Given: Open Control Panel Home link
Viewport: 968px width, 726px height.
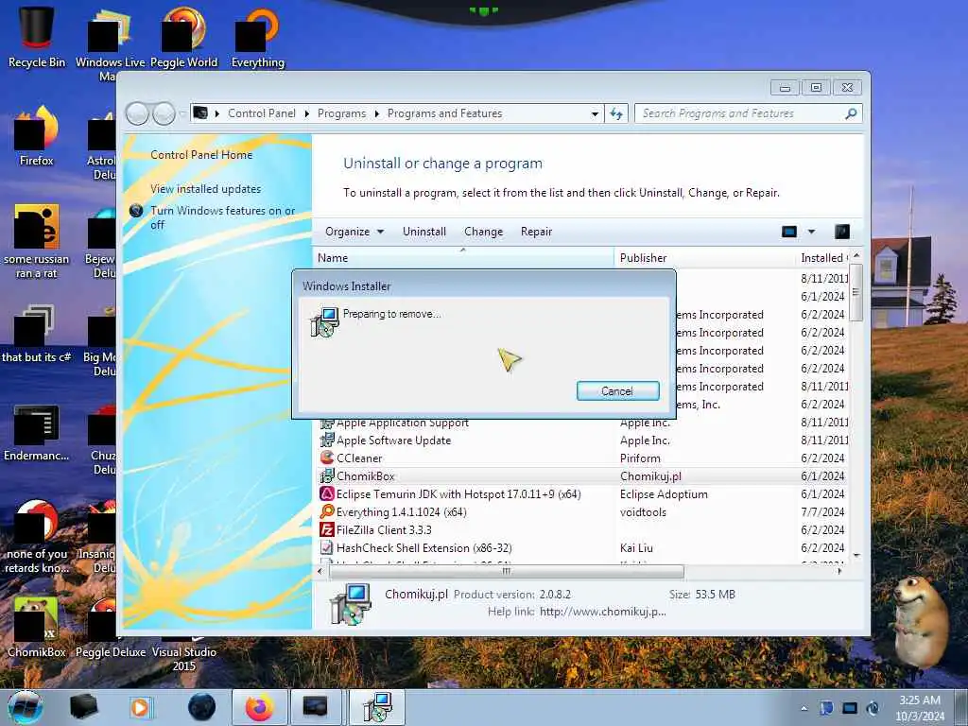Looking at the screenshot, I should [201, 155].
